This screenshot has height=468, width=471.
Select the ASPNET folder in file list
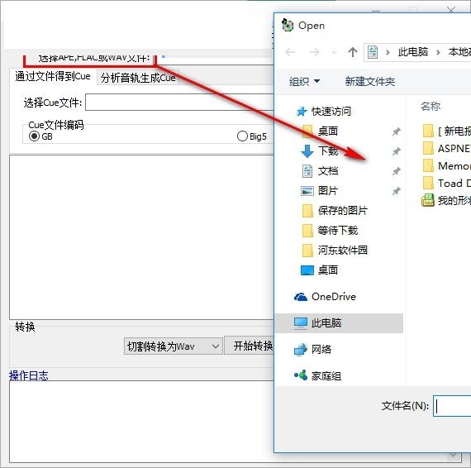447,148
